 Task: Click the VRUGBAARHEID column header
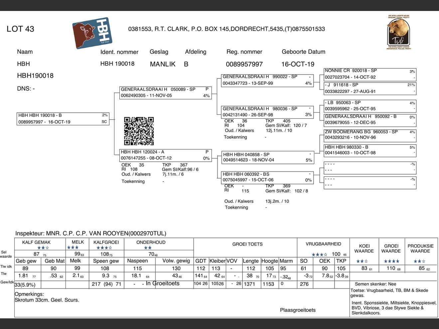coord(323,244)
